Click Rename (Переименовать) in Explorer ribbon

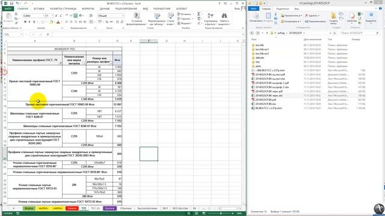point(315,22)
